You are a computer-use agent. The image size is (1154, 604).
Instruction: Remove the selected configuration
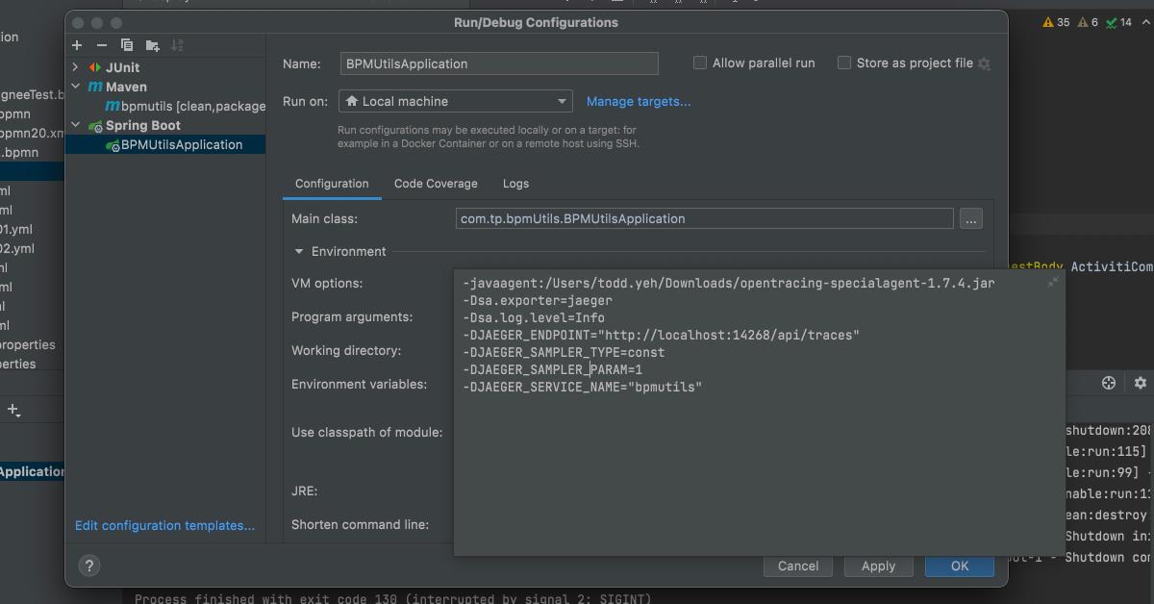click(x=102, y=45)
